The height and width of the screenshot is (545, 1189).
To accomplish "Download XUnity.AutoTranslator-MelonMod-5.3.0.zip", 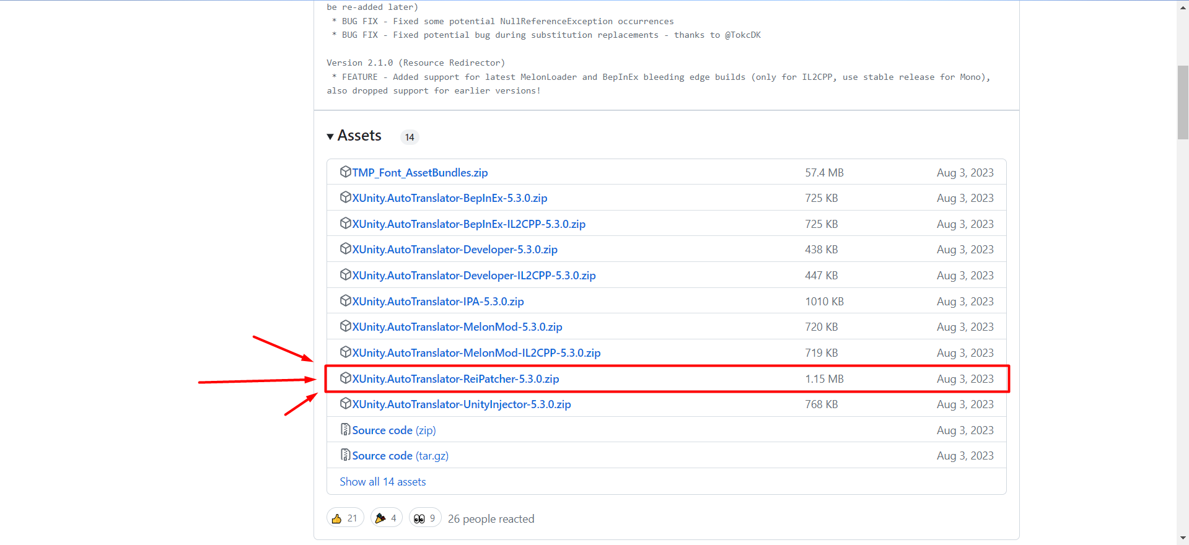I will click(457, 327).
